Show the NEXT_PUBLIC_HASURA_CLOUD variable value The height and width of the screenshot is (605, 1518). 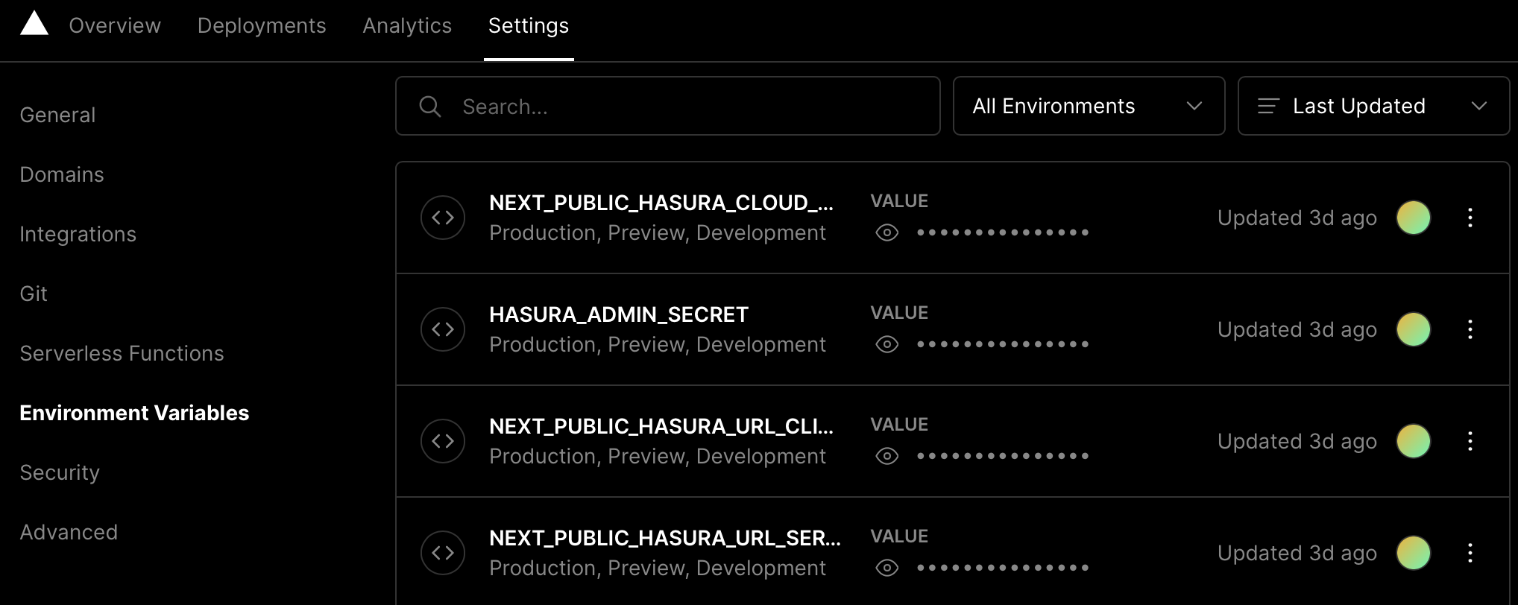886,232
